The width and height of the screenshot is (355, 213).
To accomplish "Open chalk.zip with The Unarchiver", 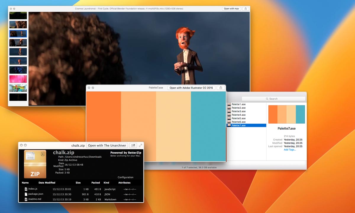I will [107, 146].
